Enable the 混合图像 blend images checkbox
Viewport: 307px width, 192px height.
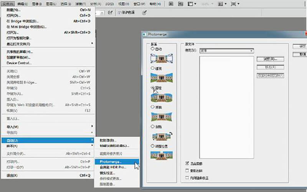point(187,163)
